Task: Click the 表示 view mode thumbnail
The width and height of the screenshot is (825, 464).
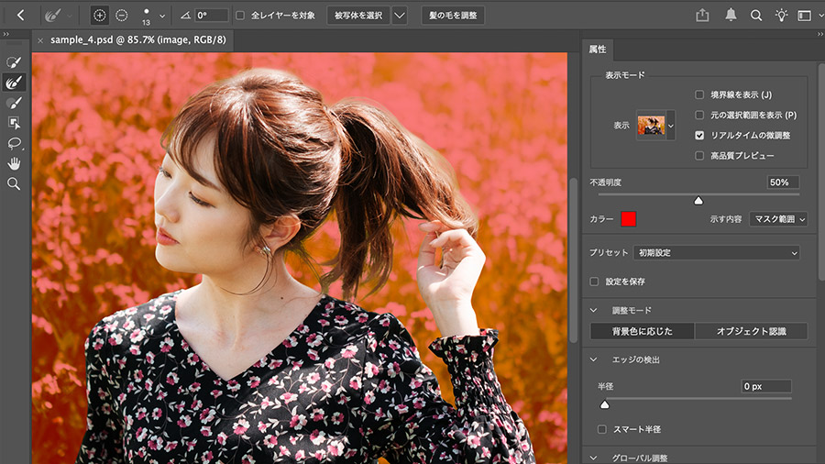Action: click(x=651, y=126)
